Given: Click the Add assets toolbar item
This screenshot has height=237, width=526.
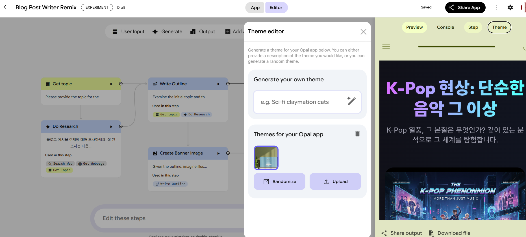Looking at the screenshot, I should 234,32.
